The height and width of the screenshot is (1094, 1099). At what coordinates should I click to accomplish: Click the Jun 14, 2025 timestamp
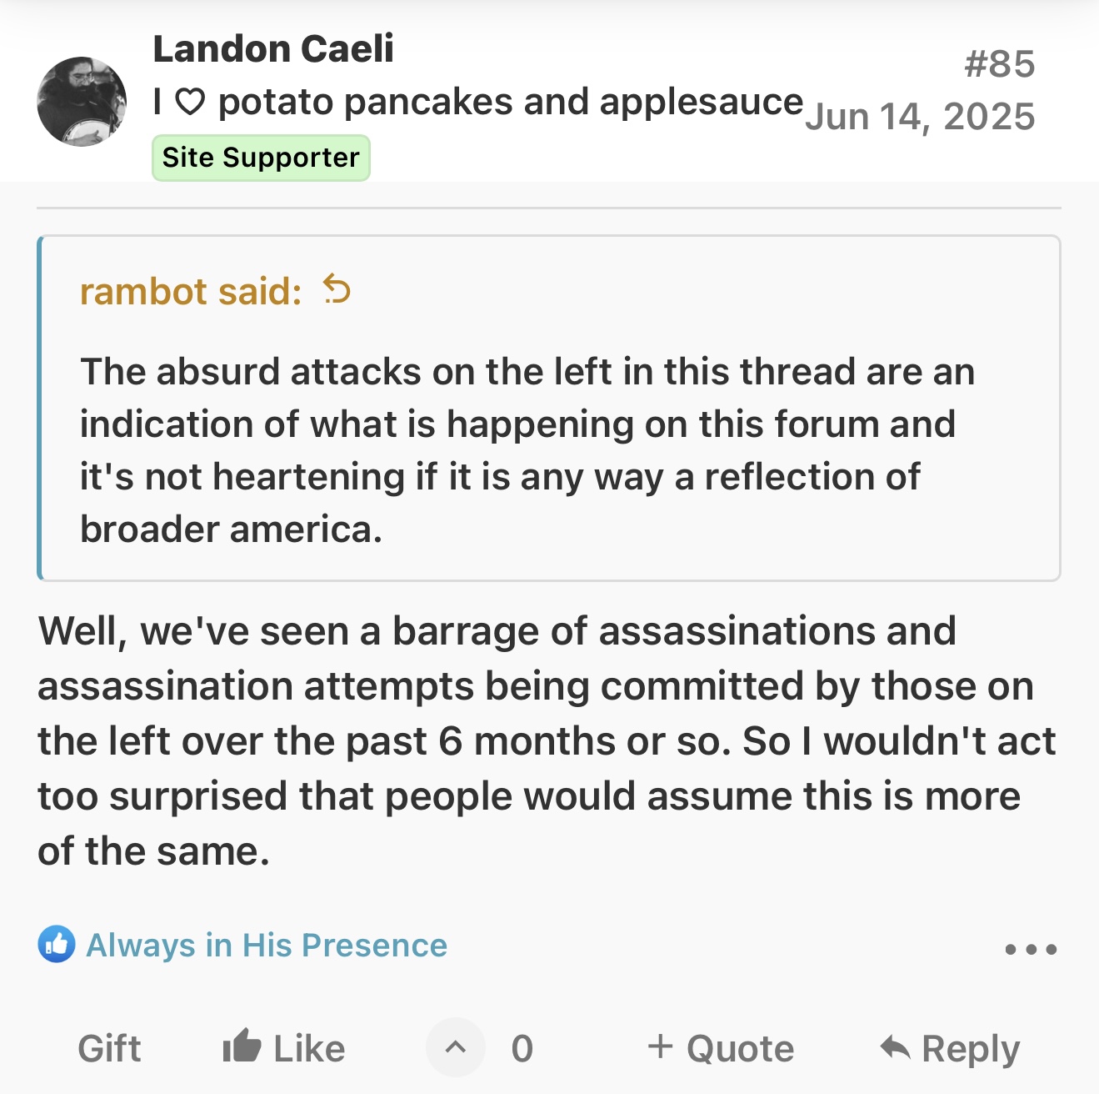(920, 116)
